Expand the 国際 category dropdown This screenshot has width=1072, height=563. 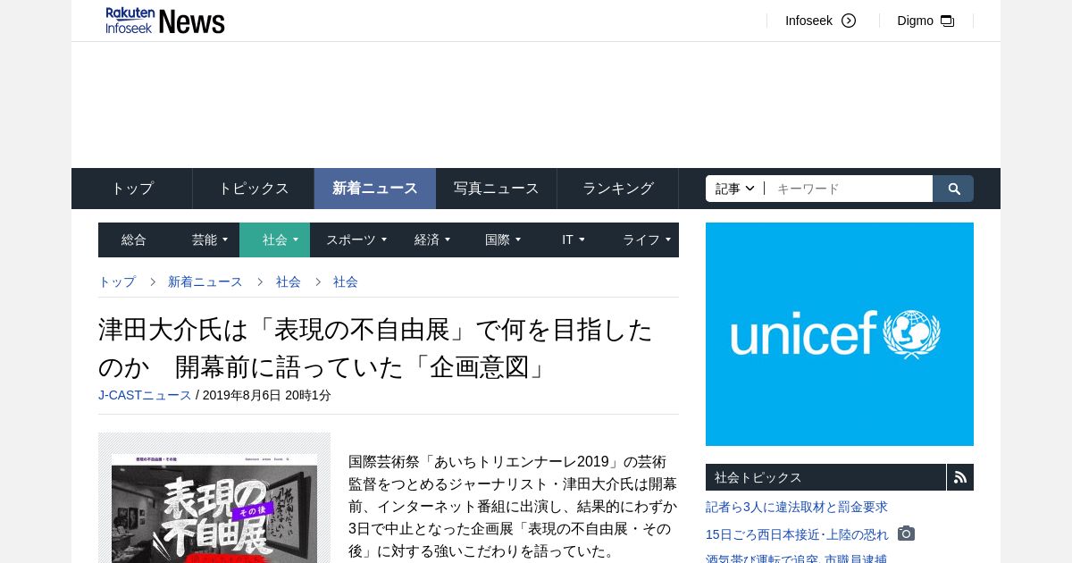pos(503,239)
